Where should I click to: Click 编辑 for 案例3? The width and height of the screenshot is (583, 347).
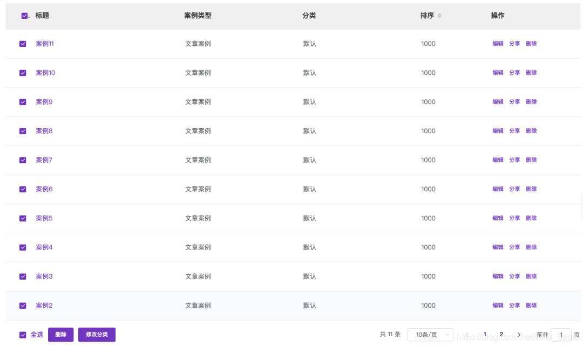click(x=498, y=276)
